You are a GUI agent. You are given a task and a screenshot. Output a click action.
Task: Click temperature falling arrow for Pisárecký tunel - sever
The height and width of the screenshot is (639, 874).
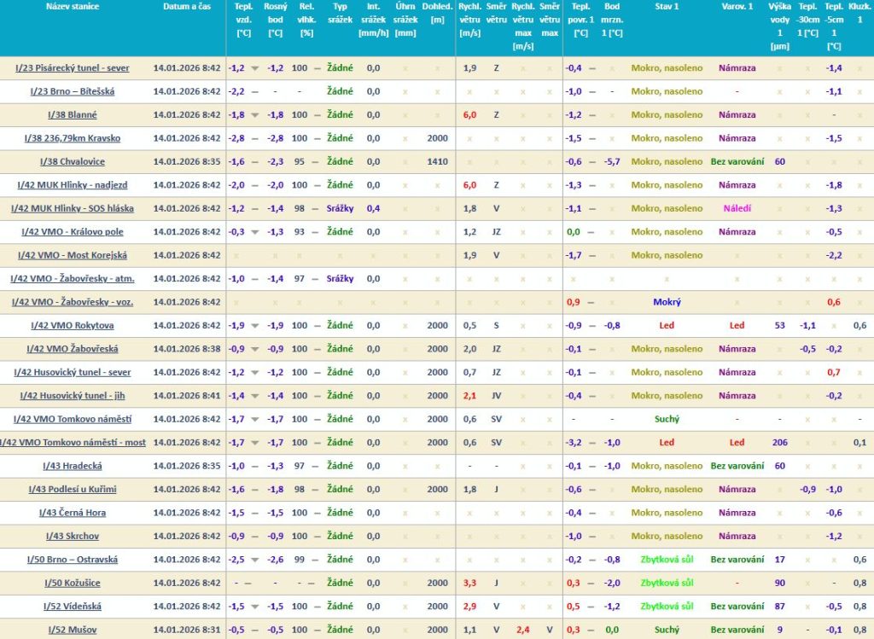pyautogui.click(x=254, y=68)
